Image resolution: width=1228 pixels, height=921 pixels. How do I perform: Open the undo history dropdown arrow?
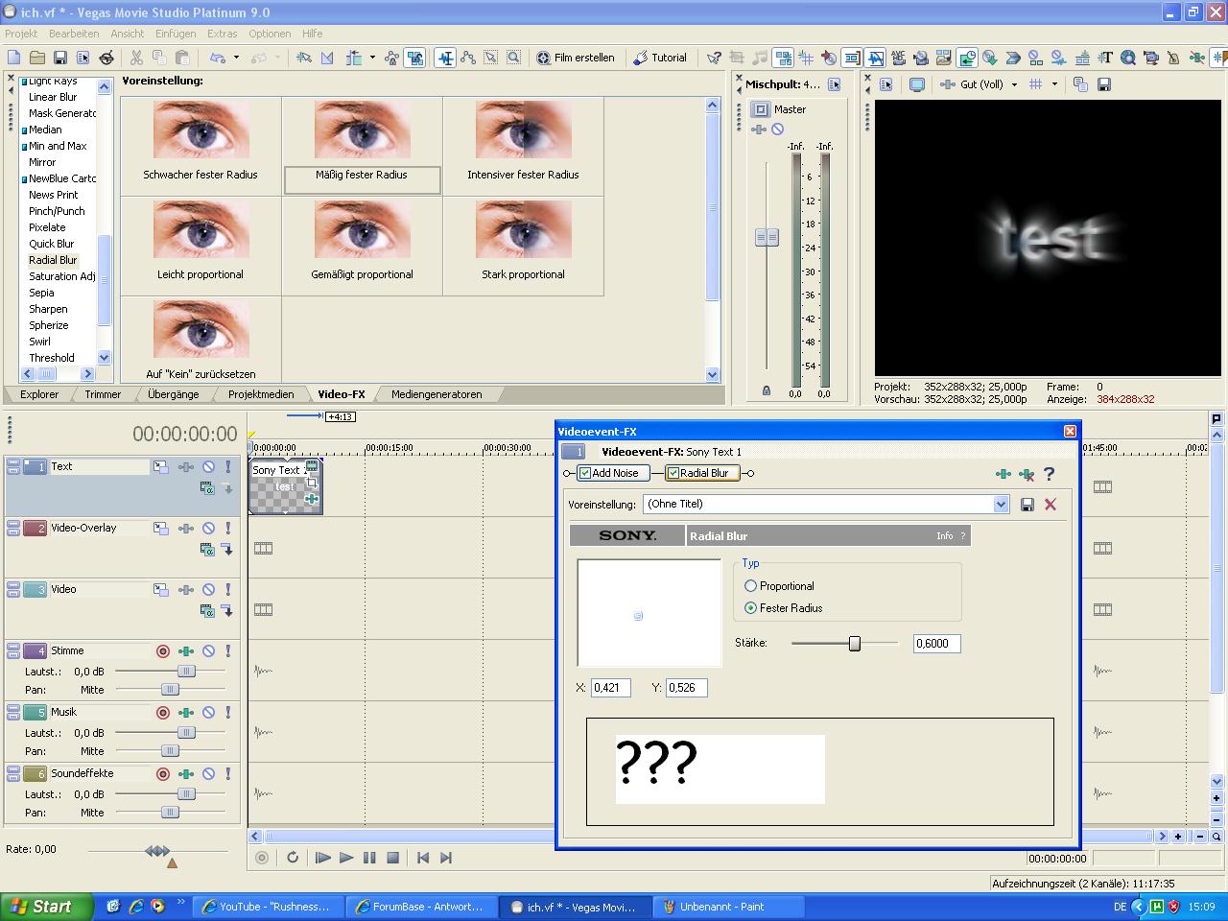point(236,58)
